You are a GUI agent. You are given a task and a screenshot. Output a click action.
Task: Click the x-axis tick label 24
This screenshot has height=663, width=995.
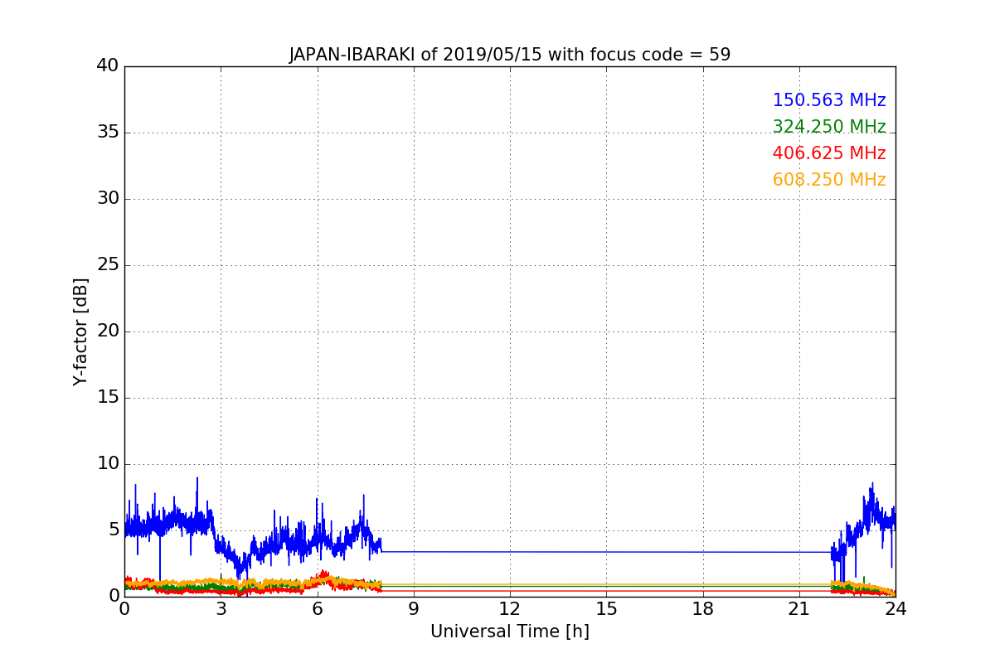click(x=895, y=609)
